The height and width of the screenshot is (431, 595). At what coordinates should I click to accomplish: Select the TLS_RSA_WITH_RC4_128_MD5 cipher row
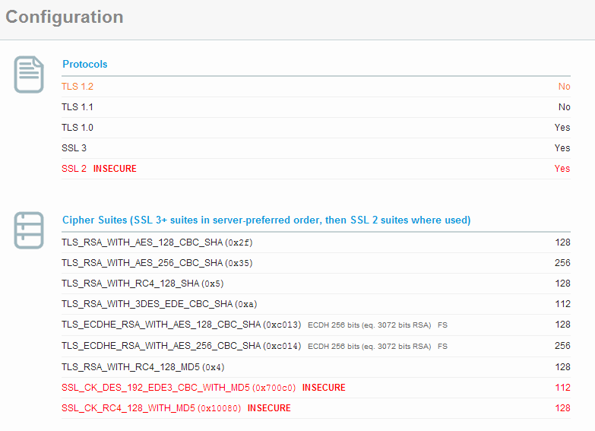(x=315, y=367)
